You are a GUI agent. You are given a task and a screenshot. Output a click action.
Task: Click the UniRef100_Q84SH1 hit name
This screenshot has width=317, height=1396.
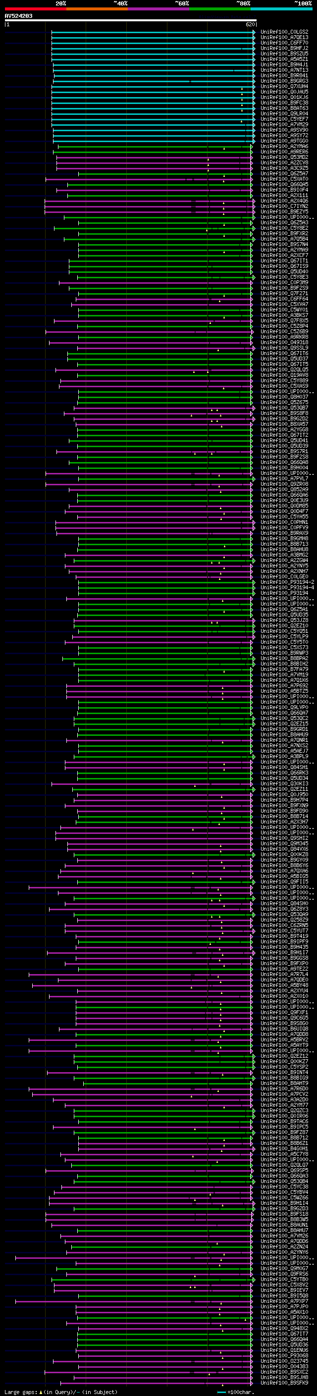tap(284, 768)
